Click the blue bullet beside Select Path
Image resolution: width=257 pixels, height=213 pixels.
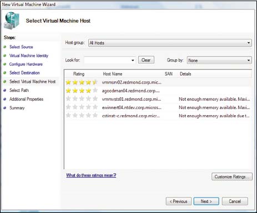(5, 90)
